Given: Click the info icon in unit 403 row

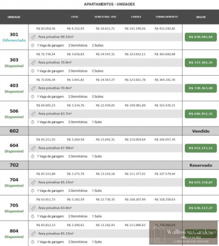Looking at the screenshot, I should tap(33, 97).
